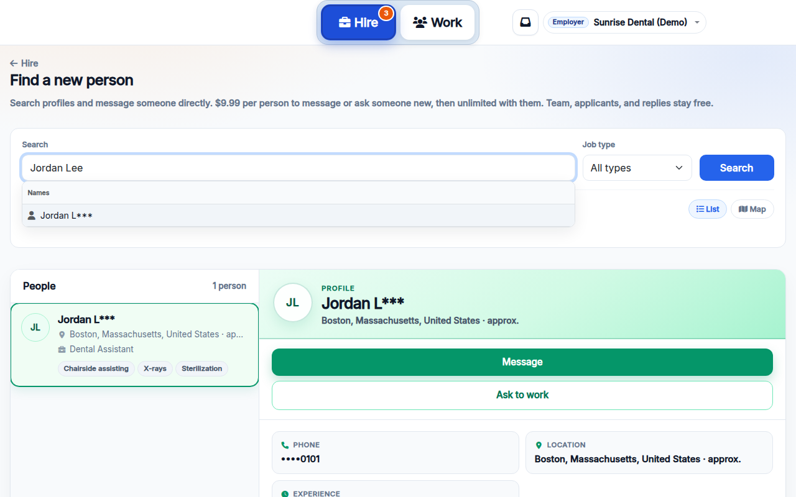
Task: Go back via the Hire link
Action: coord(24,63)
